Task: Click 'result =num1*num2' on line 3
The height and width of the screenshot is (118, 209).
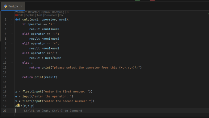Action: [44, 29]
